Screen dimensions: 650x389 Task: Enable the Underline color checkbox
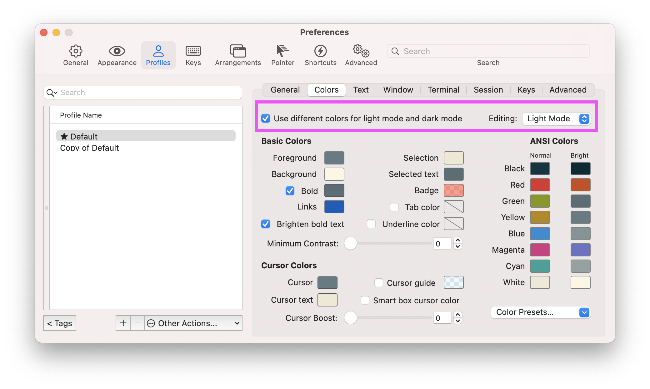[371, 224]
